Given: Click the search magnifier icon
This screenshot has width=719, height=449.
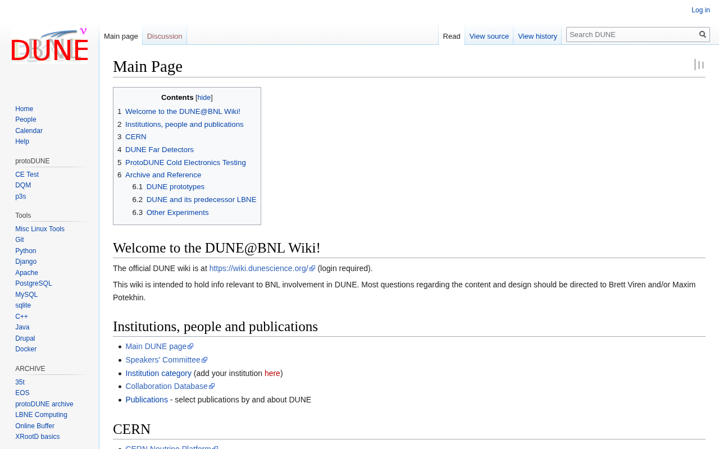Looking at the screenshot, I should click(702, 35).
